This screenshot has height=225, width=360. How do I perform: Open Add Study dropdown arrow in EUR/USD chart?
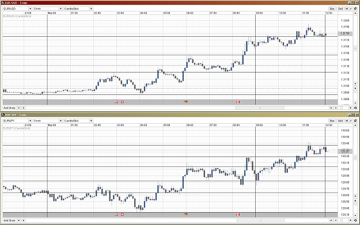click(x=18, y=108)
